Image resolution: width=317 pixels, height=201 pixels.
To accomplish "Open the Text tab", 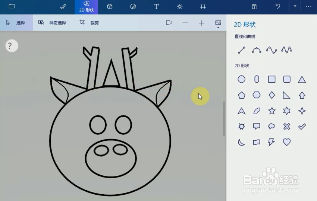I will pyautogui.click(x=156, y=7).
